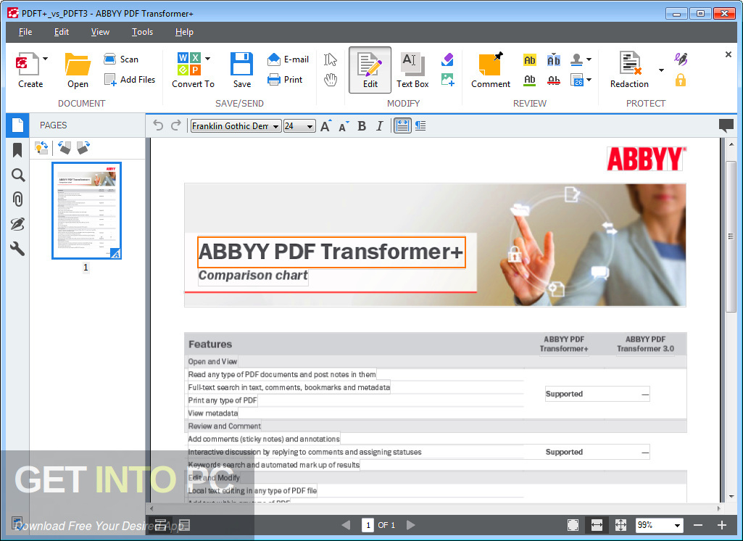
Task: Open the comments pane speech bubble
Action: [x=726, y=125]
